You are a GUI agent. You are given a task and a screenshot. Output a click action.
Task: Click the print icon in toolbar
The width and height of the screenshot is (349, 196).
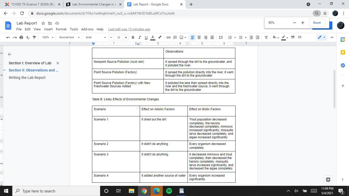21,37
